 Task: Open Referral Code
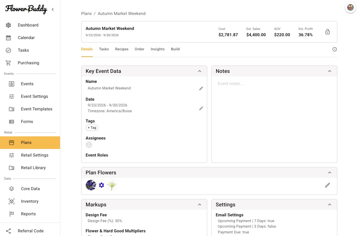(x=30, y=231)
